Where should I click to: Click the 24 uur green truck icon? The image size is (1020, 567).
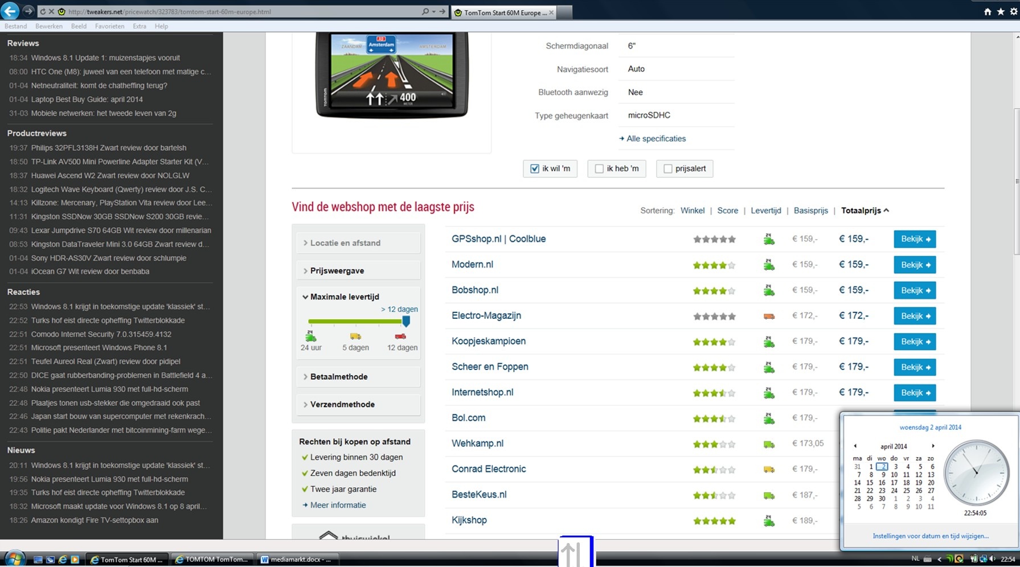(310, 336)
